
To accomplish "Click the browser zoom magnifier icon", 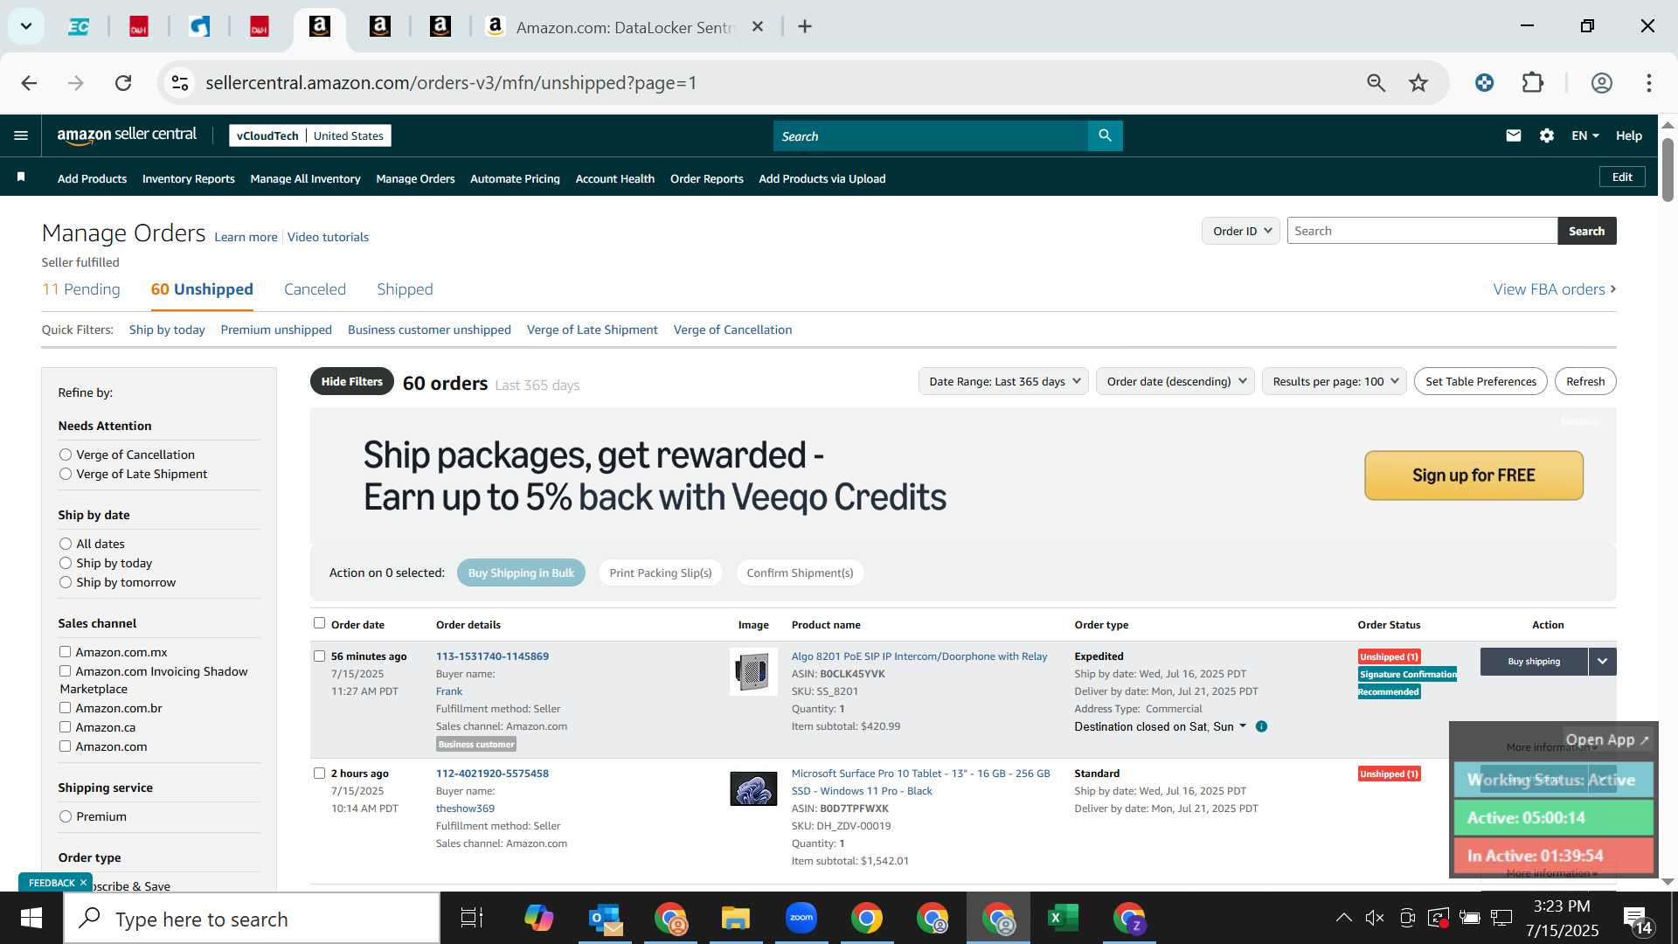I will pyautogui.click(x=1376, y=83).
